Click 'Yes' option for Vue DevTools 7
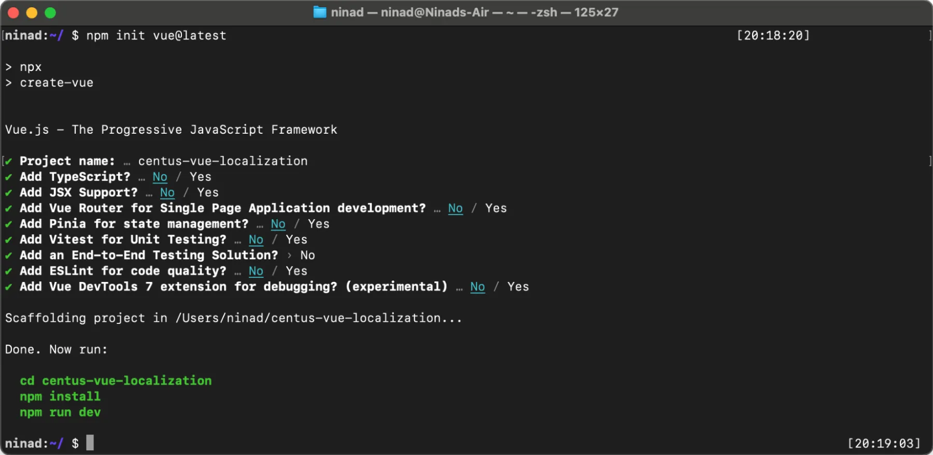933x455 pixels. pyautogui.click(x=518, y=287)
